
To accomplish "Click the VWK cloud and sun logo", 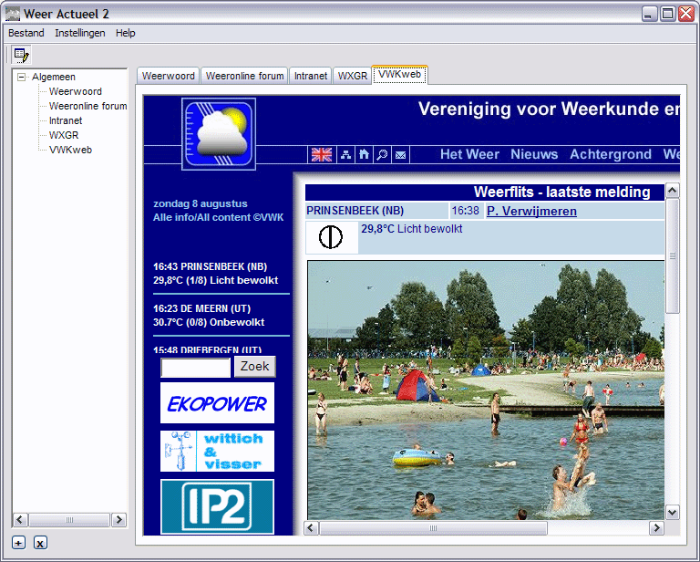I will [x=219, y=134].
